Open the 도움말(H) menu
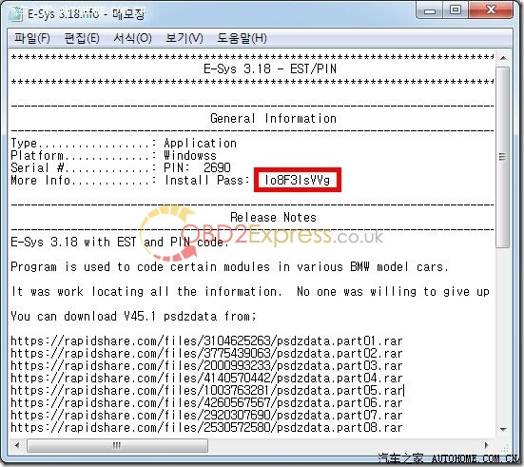This screenshot has height=467, width=524. (x=242, y=38)
